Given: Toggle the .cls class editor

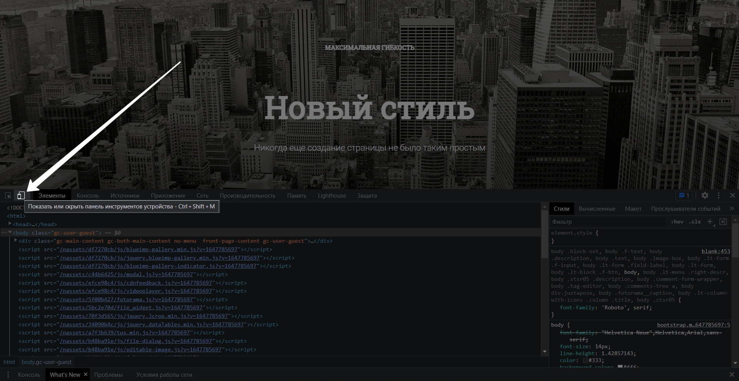Looking at the screenshot, I should (x=695, y=222).
